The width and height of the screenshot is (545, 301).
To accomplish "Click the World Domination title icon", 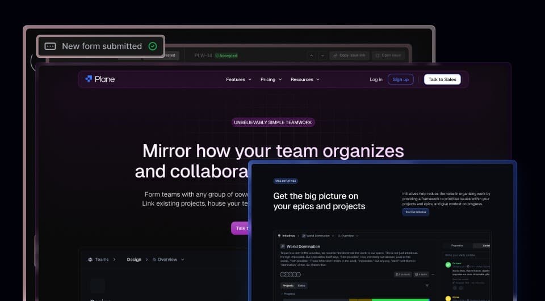I will (283, 246).
